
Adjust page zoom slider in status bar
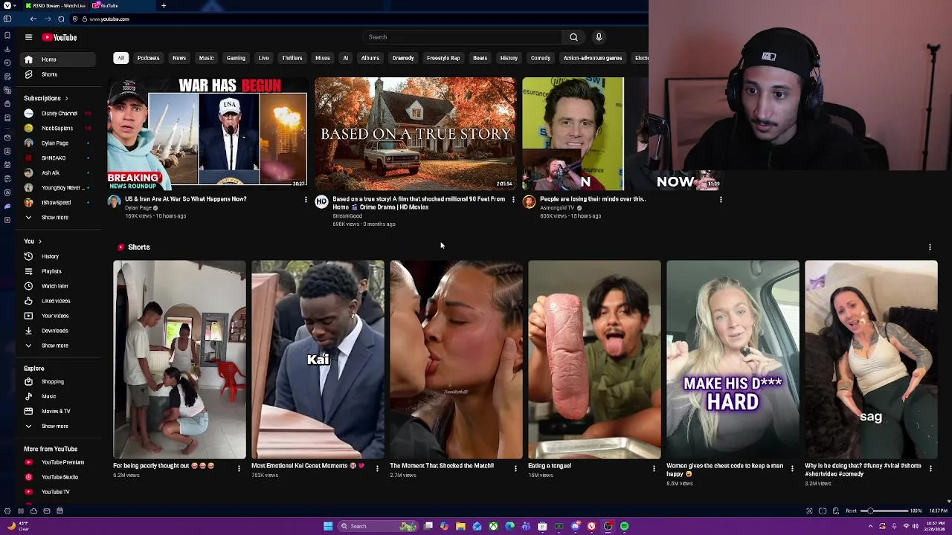coord(884,511)
